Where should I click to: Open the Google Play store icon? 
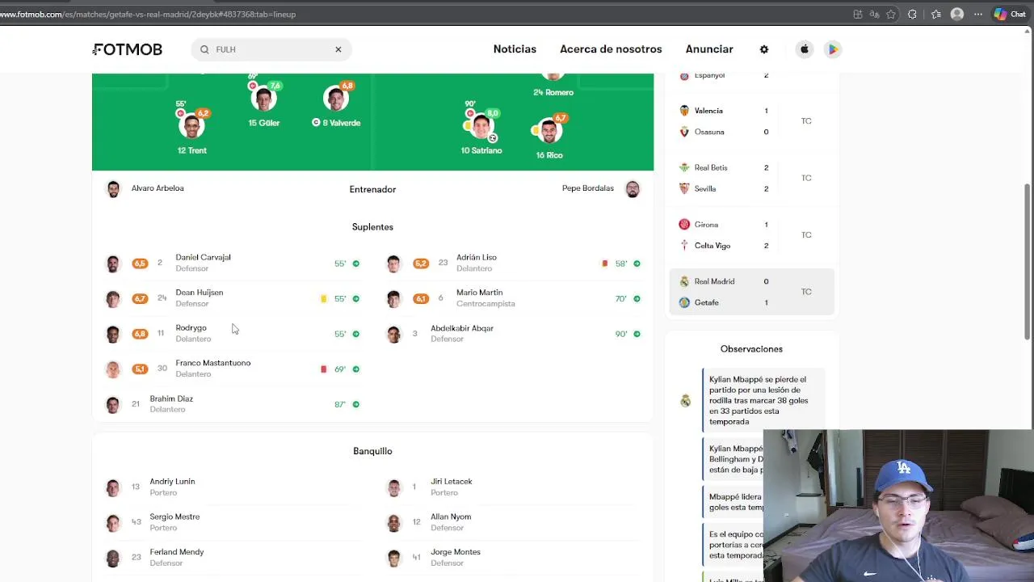(x=833, y=49)
